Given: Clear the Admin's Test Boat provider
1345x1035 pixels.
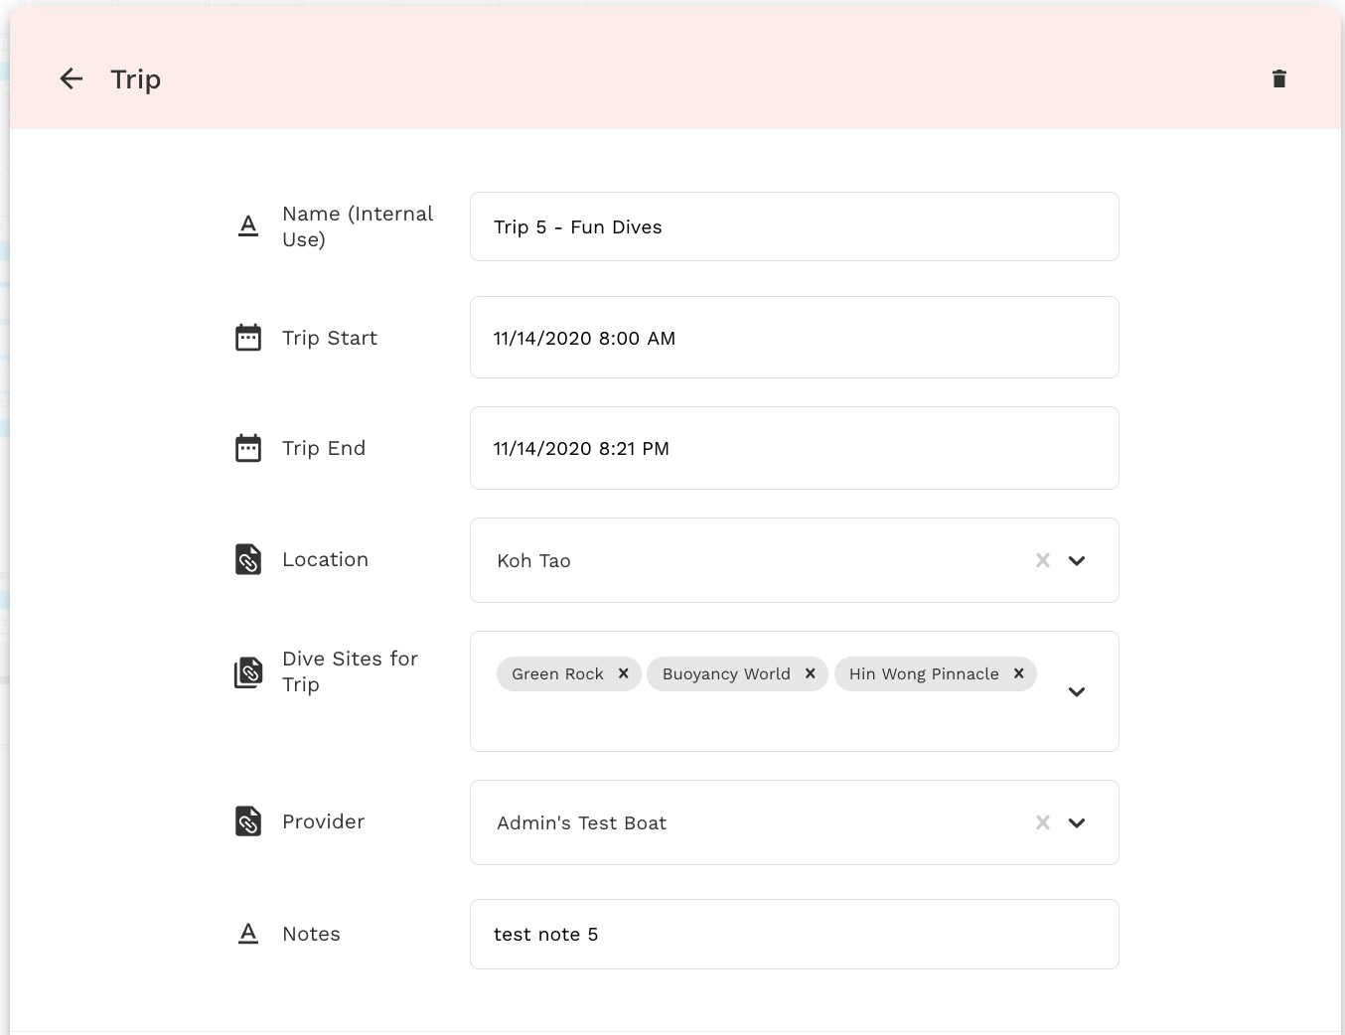Looking at the screenshot, I should pos(1043,822).
